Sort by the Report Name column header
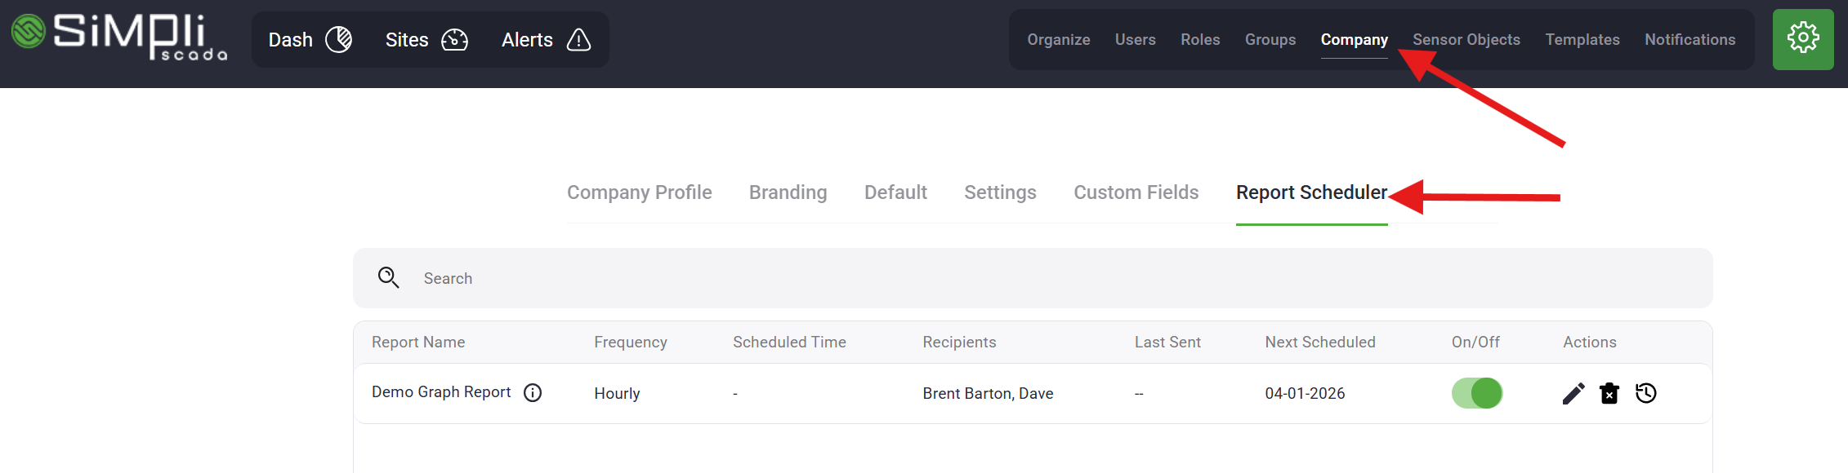Screen dimensions: 1848x473 coord(418,343)
